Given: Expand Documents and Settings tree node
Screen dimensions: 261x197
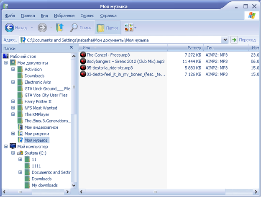Looking at the screenshot, I should 20,172.
